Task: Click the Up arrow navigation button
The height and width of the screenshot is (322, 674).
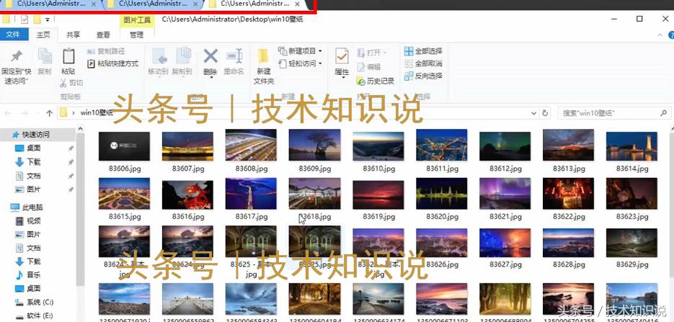Action: pyautogui.click(x=50, y=113)
